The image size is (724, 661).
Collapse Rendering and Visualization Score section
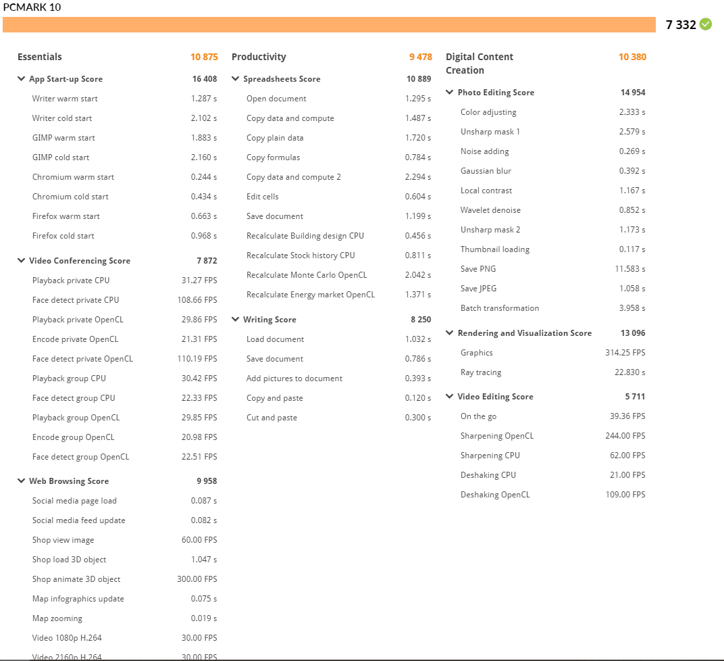pyautogui.click(x=450, y=333)
